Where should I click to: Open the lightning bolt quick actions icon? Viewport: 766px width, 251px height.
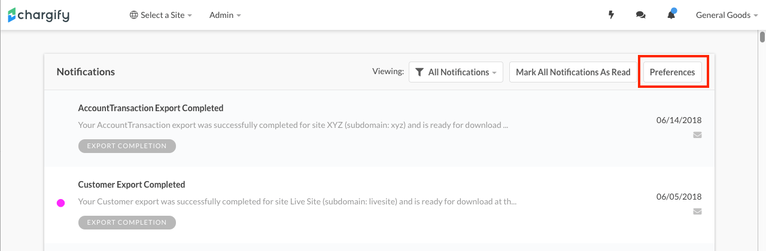(611, 15)
